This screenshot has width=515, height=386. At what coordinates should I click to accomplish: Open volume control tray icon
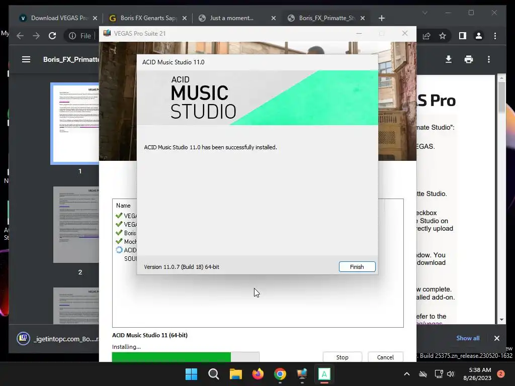451,374
